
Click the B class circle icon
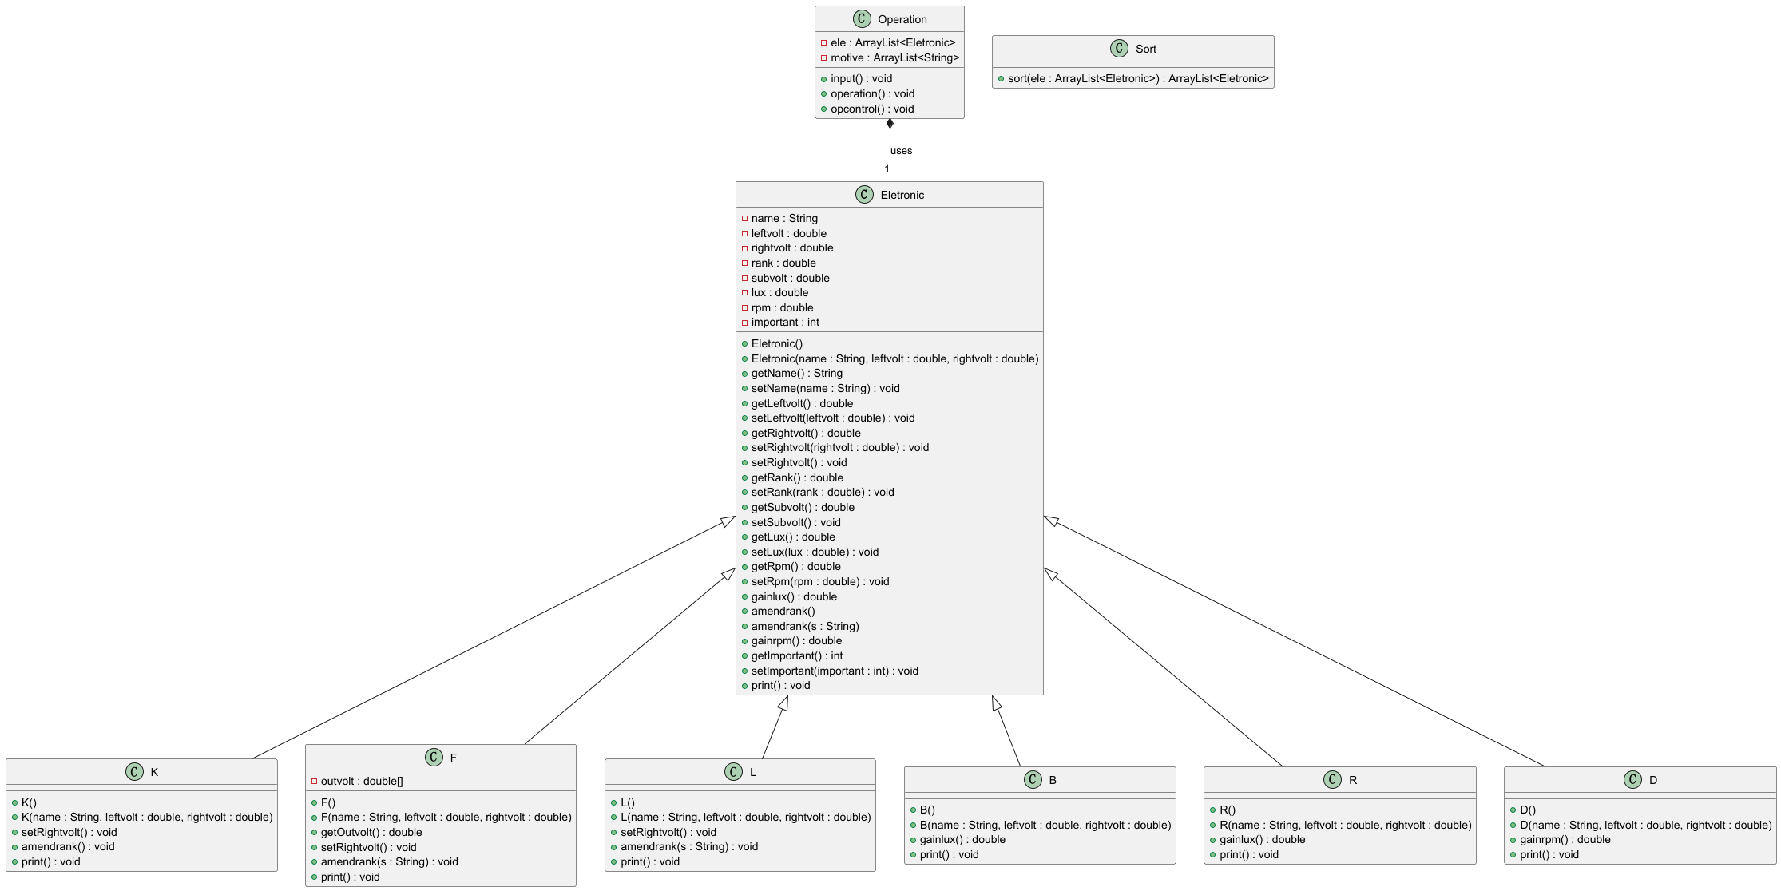[x=1033, y=780]
